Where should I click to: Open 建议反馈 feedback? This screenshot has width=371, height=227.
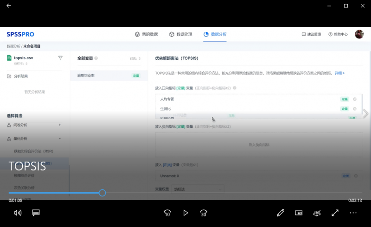tap(311, 34)
